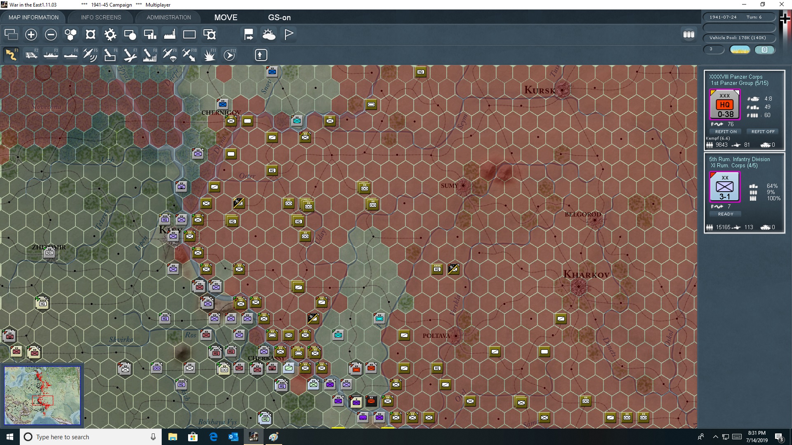Click the REFIT OFF button
The image size is (792, 445).
click(x=762, y=131)
